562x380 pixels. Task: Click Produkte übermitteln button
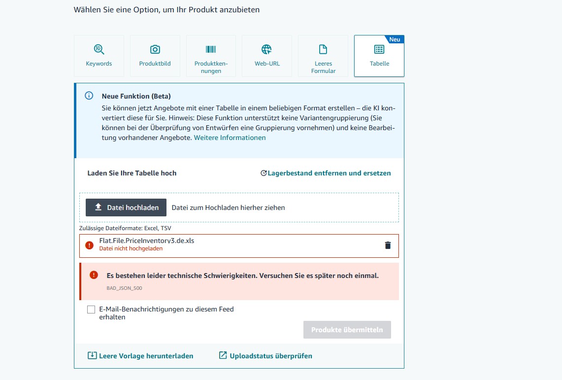(347, 330)
